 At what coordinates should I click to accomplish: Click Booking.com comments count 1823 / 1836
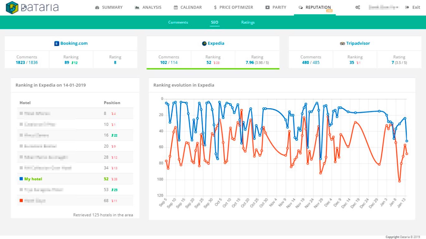pos(27,63)
